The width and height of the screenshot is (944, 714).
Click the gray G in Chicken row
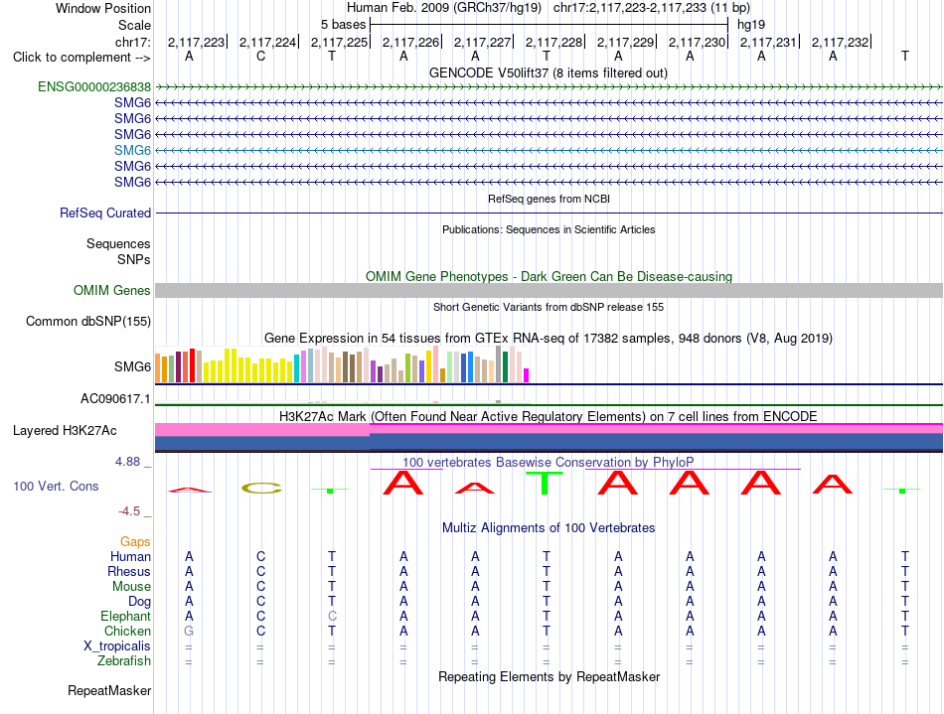click(x=189, y=631)
